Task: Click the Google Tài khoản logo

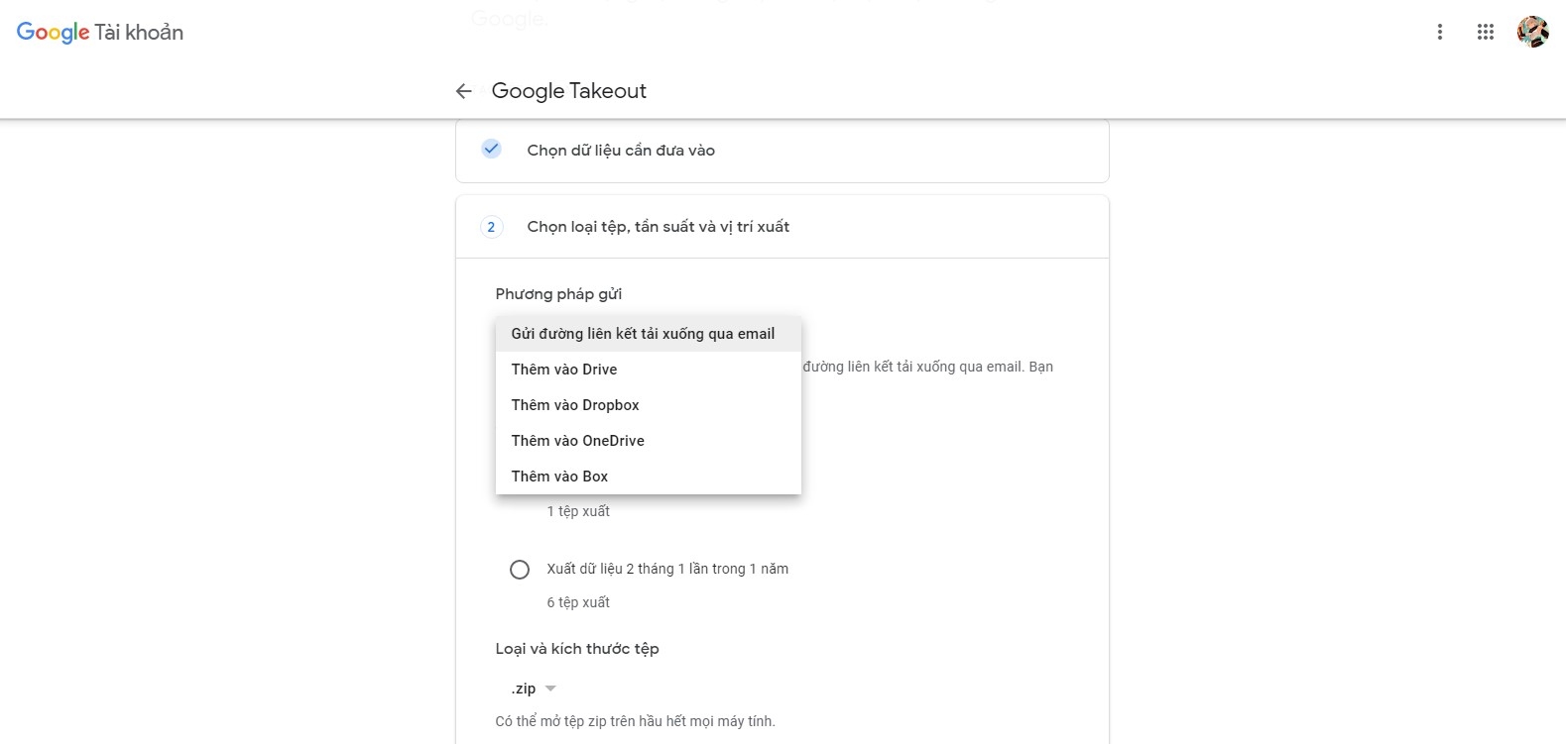Action: (99, 32)
